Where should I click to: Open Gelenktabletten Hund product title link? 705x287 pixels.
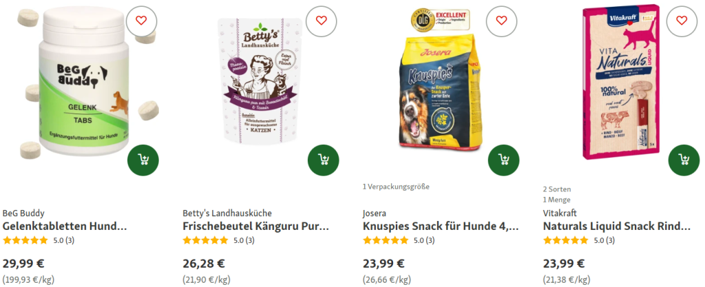tap(65, 226)
